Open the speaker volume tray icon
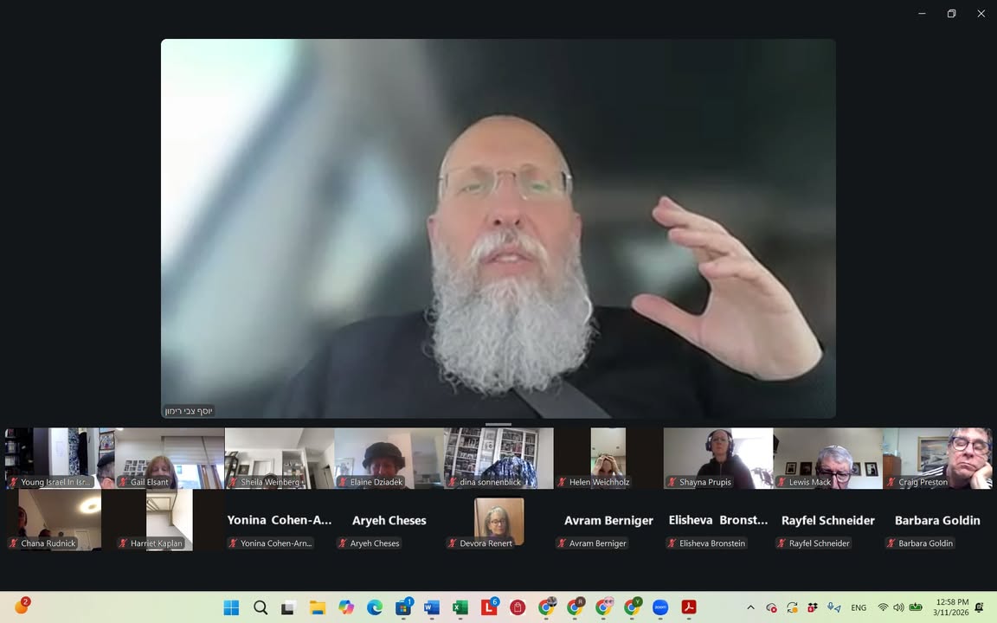 (x=898, y=607)
